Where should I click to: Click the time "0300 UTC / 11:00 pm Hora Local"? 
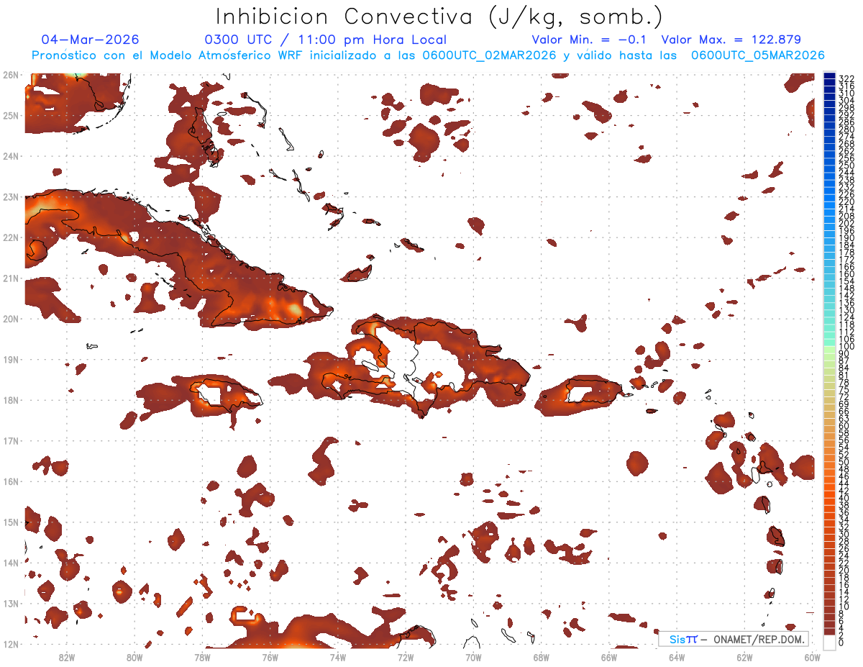[326, 40]
